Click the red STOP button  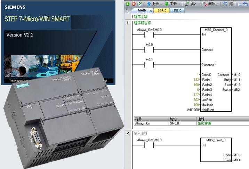(134, 4)
